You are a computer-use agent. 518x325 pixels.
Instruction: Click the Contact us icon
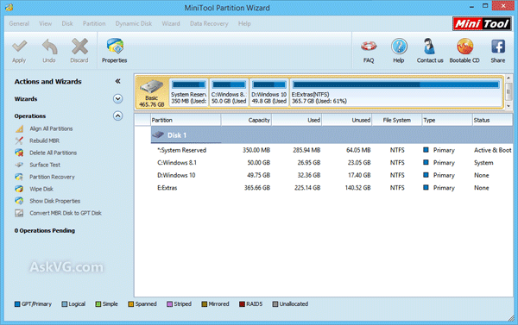429,47
